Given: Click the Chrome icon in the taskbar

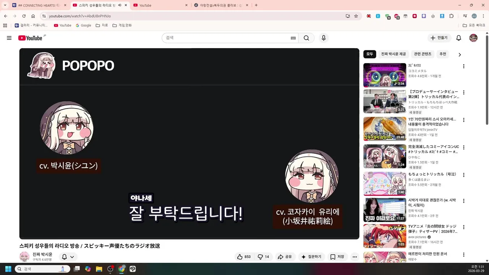Looking at the screenshot, I should pos(121,269).
